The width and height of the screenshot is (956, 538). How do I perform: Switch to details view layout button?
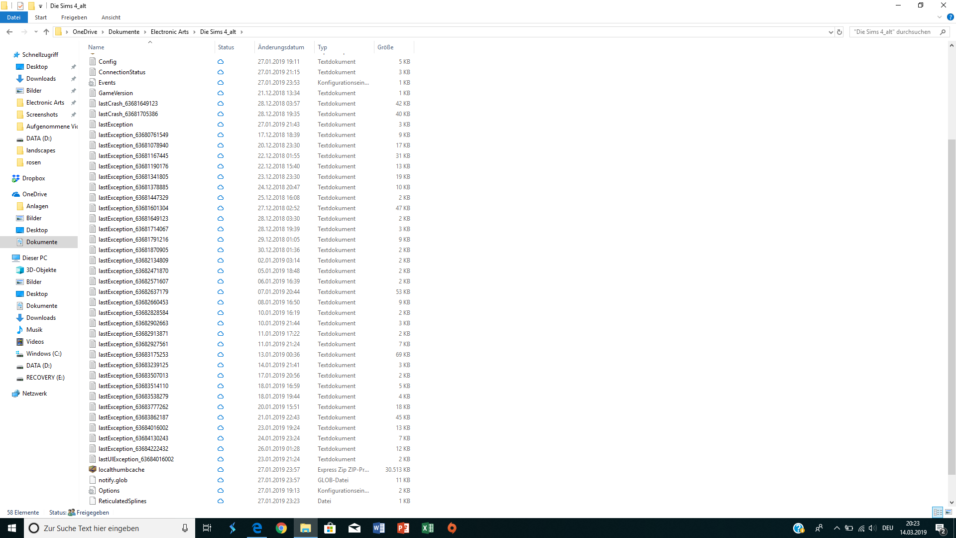938,512
